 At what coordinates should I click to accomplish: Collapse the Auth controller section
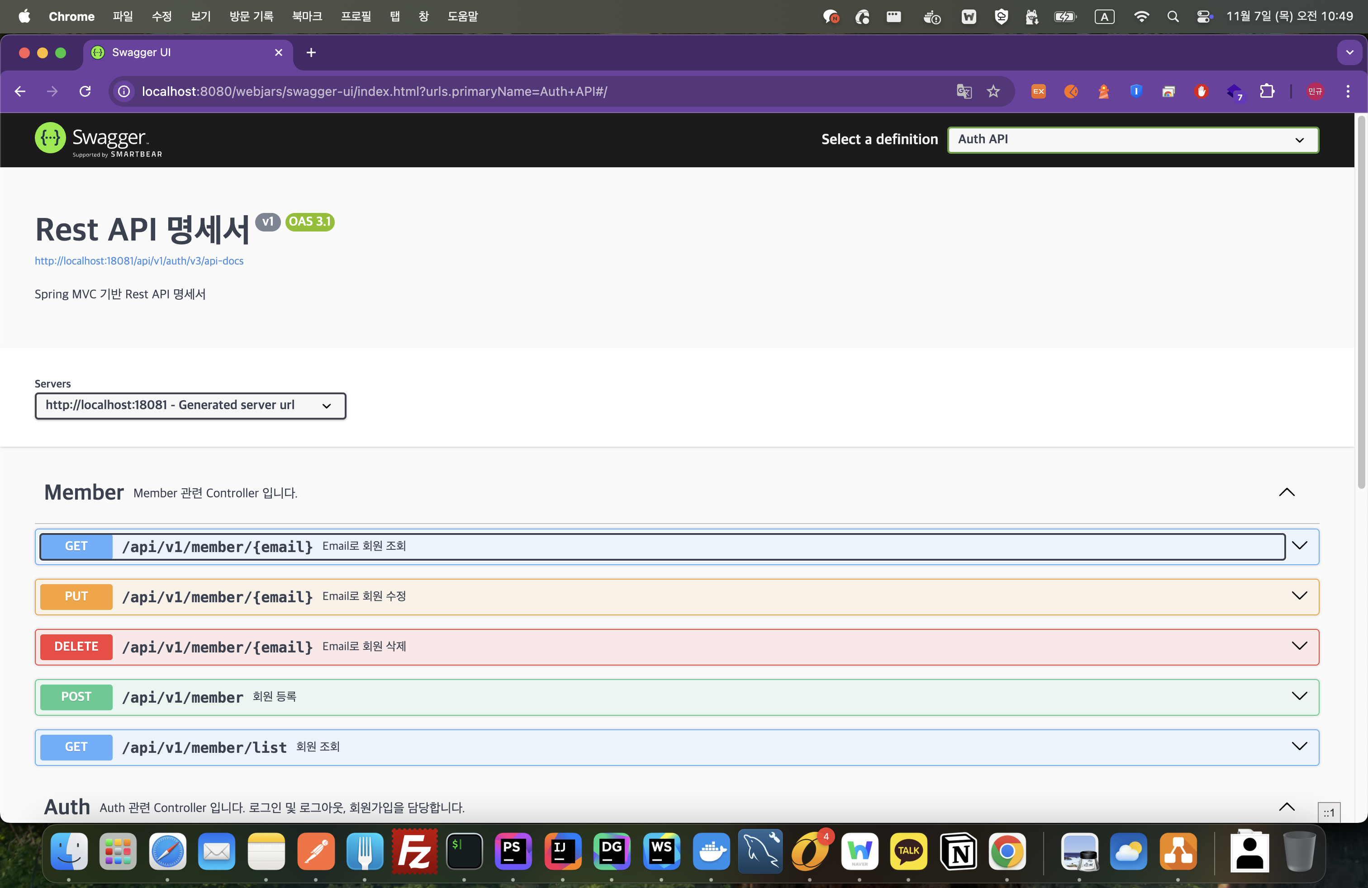1287,807
